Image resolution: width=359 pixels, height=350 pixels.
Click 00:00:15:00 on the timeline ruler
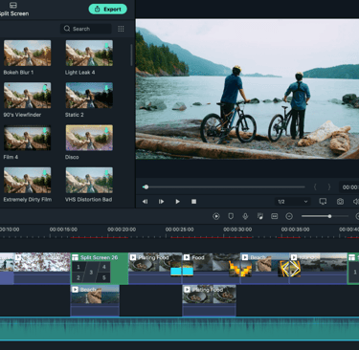pyautogui.click(x=63, y=230)
